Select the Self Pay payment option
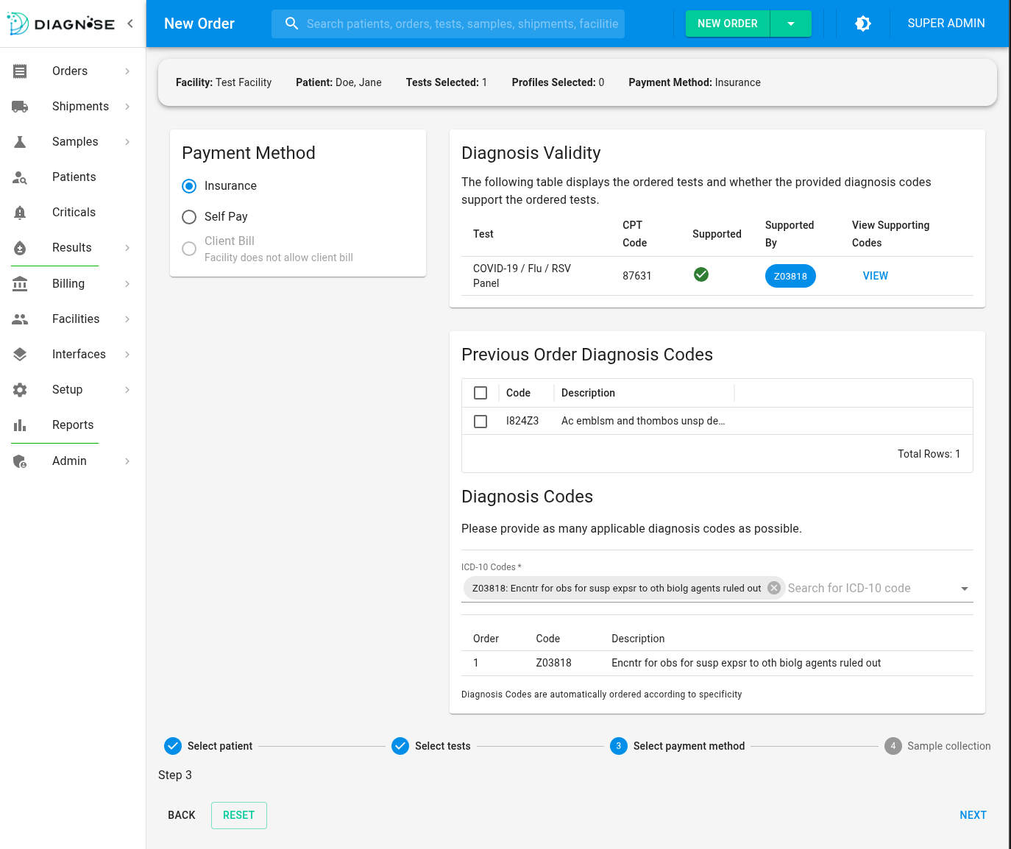This screenshot has height=849, width=1011. [x=189, y=216]
